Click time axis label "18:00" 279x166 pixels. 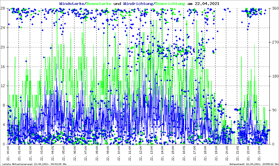coord(205,150)
